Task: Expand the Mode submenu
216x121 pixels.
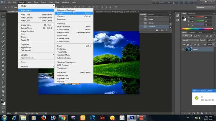Action: [x=36, y=6]
